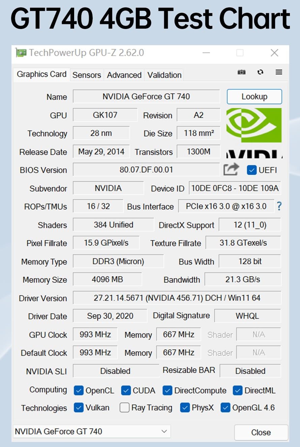Switch to the Sensors tab

(86, 75)
